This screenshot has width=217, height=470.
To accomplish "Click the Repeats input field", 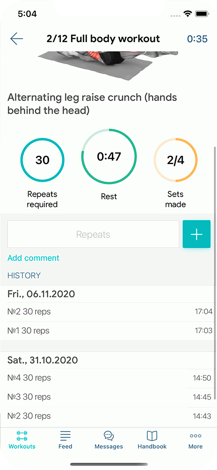I will (x=93, y=234).
